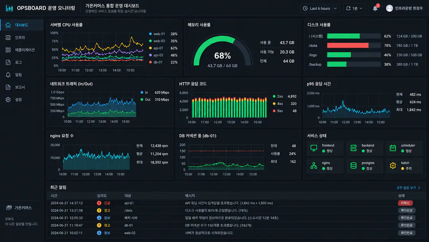The height and width of the screenshot is (242, 429).
Task: Open the 1분 refresh interval dropdown
Action: tap(354, 8)
